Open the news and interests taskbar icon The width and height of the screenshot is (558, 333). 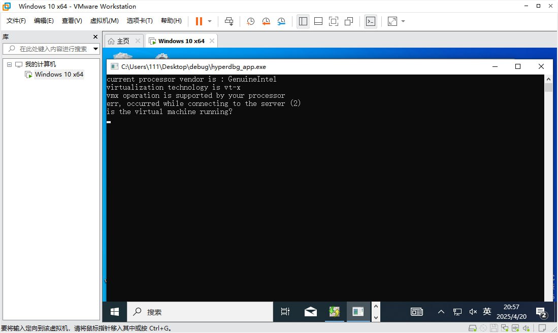point(417,312)
